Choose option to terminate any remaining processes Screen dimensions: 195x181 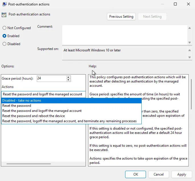point(71,121)
